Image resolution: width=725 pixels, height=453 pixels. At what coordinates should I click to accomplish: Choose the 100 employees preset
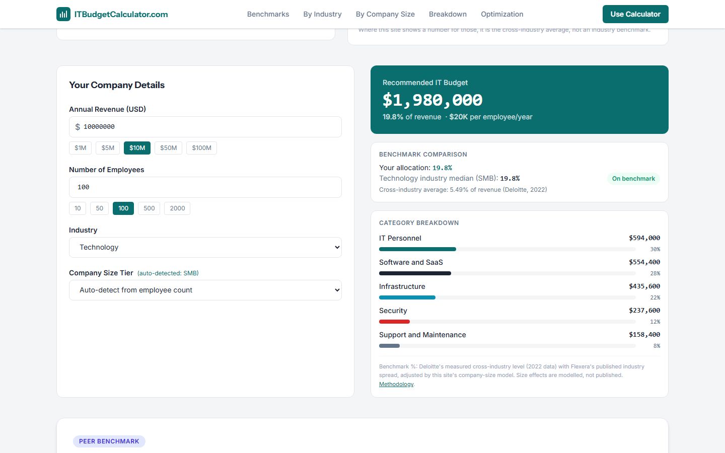tap(123, 208)
